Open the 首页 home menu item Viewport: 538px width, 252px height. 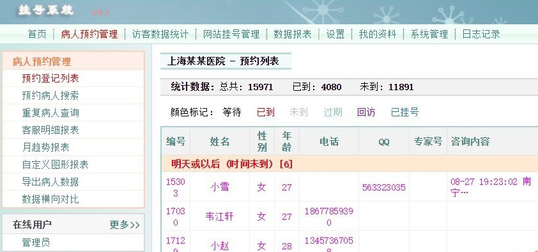tap(37, 34)
